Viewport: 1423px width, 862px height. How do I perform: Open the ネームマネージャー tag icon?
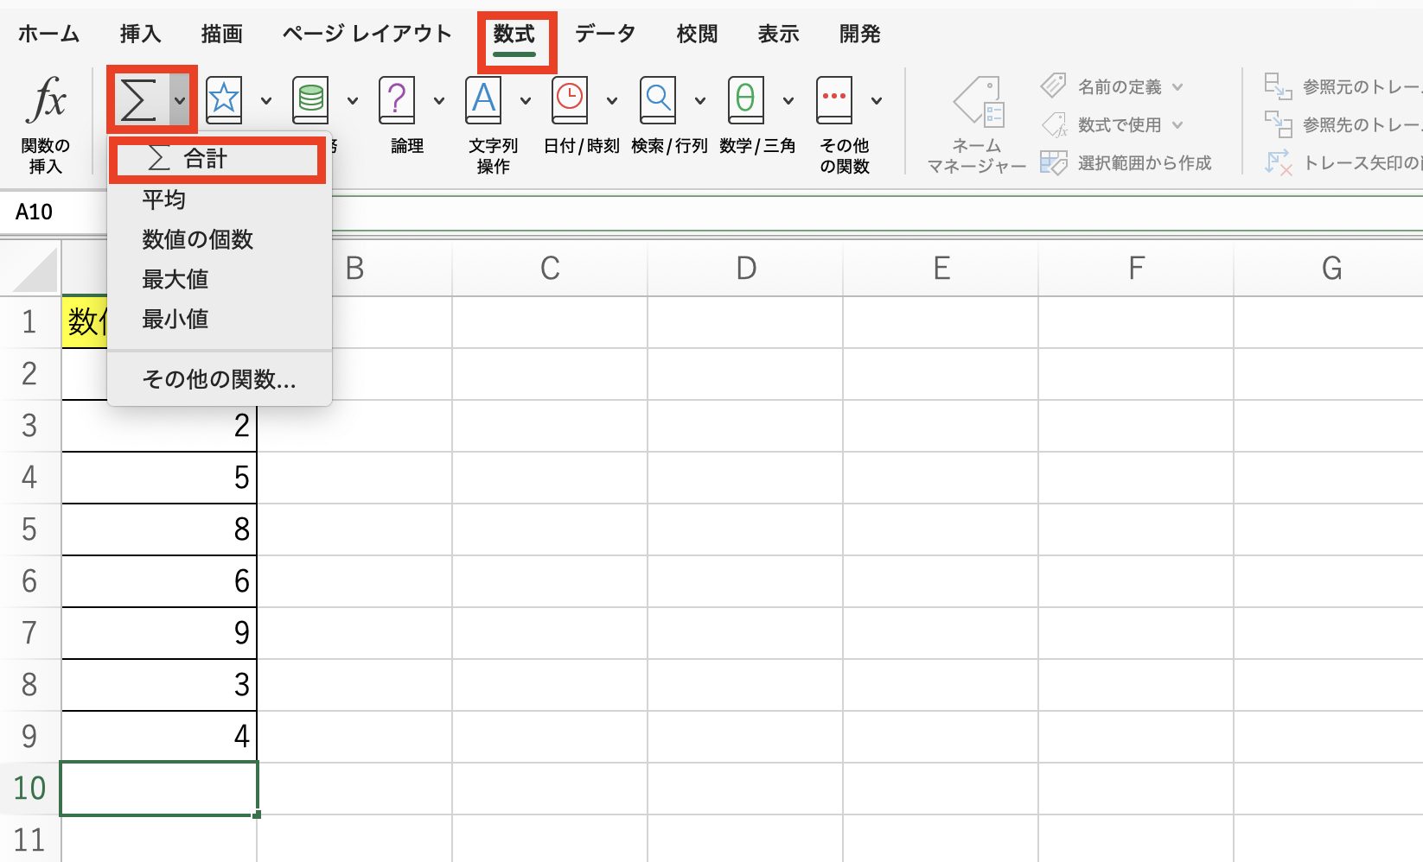pyautogui.click(x=977, y=104)
